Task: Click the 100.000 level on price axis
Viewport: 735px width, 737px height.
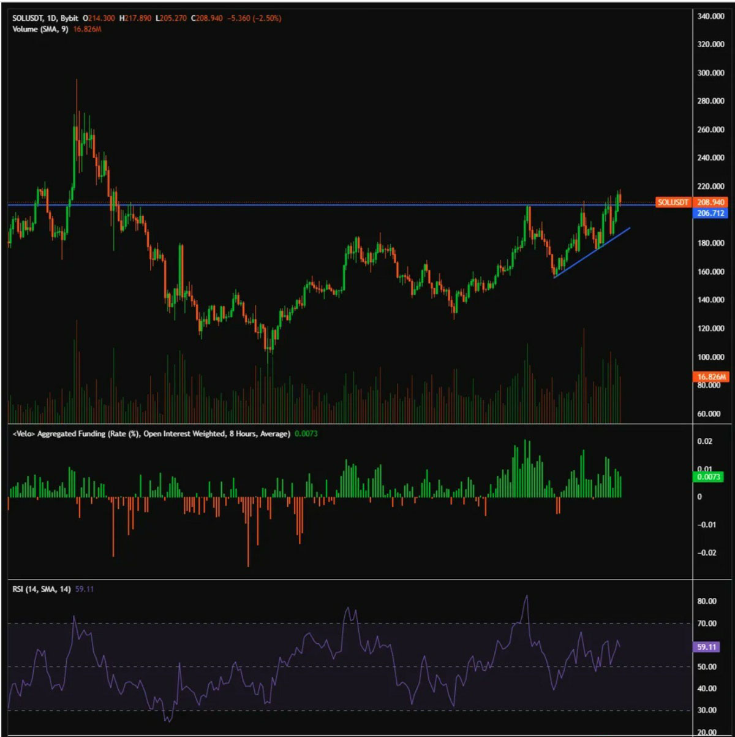Action: tap(710, 357)
